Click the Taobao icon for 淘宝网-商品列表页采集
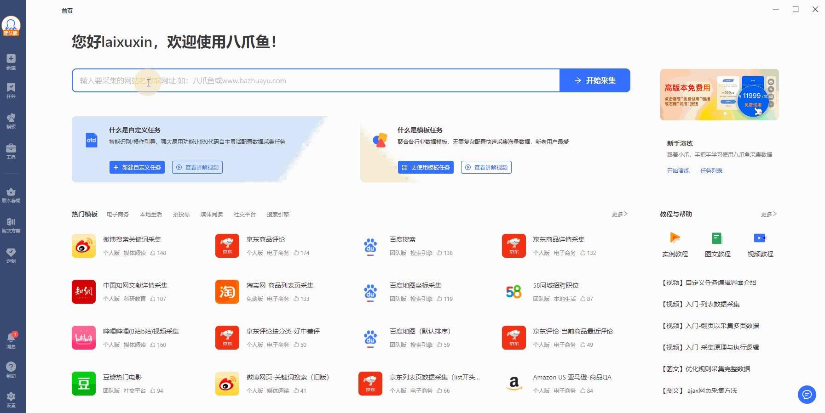This screenshot has height=413, width=825. [x=227, y=292]
